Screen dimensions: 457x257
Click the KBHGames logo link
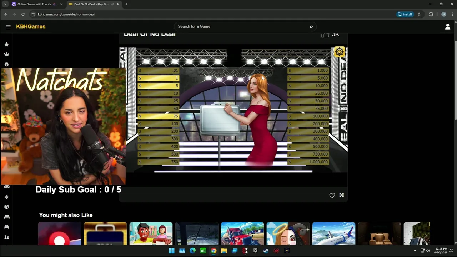click(31, 27)
